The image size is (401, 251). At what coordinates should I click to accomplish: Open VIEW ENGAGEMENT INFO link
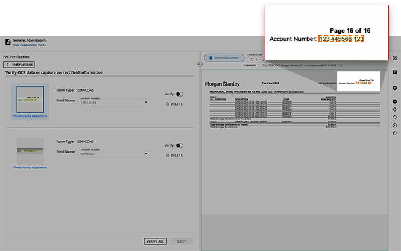(30, 45)
